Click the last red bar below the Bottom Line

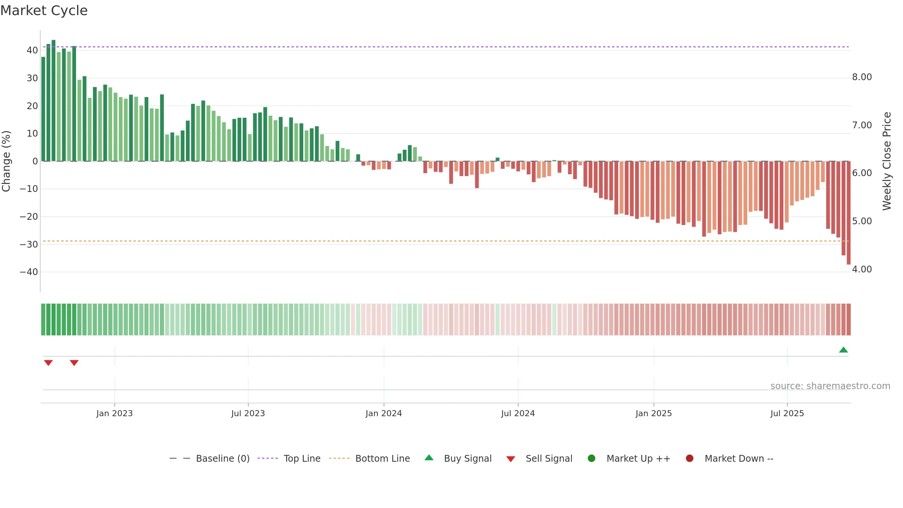(848, 213)
